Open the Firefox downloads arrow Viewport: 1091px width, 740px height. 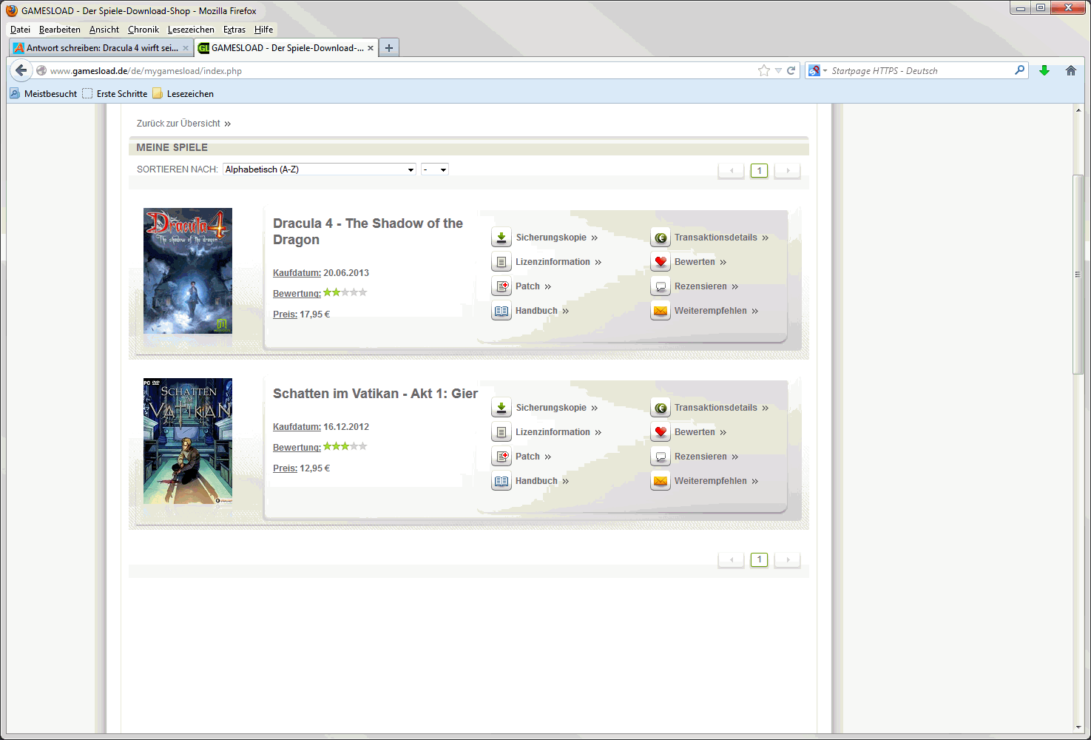point(1044,70)
